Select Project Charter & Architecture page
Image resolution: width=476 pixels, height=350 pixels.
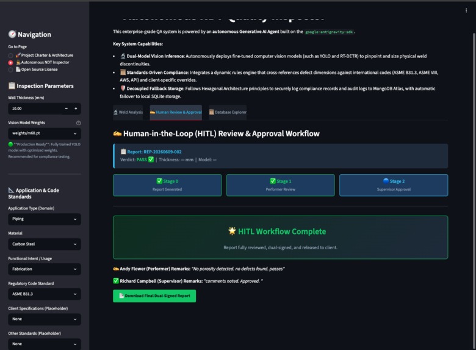(41, 56)
